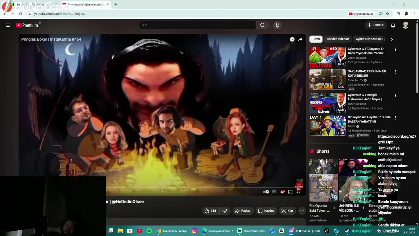Image resolution: width=419 pixels, height=236 pixels.
Task: Toggle the autoplay switch in player
Action: coord(266,192)
